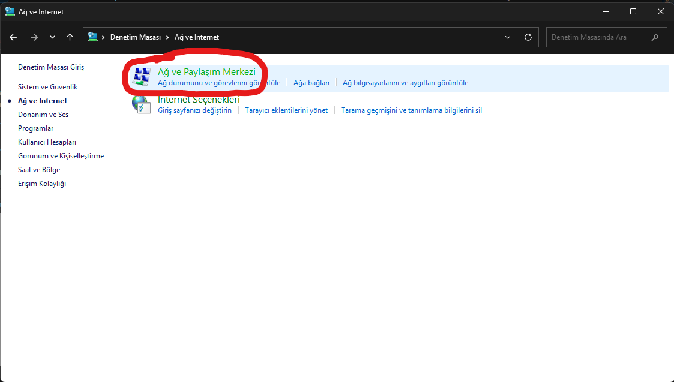Click the window title bar icon

pyautogui.click(x=10, y=11)
